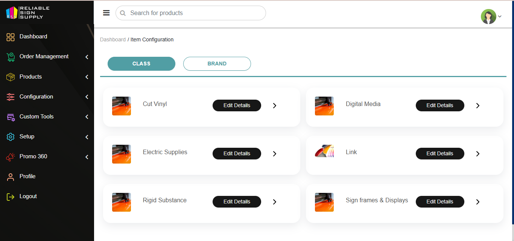Expand the Configuration submenu chevron
Viewport: 514px width, 241px height.
[x=87, y=97]
